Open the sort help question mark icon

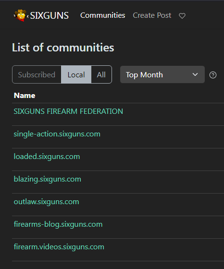213,75
